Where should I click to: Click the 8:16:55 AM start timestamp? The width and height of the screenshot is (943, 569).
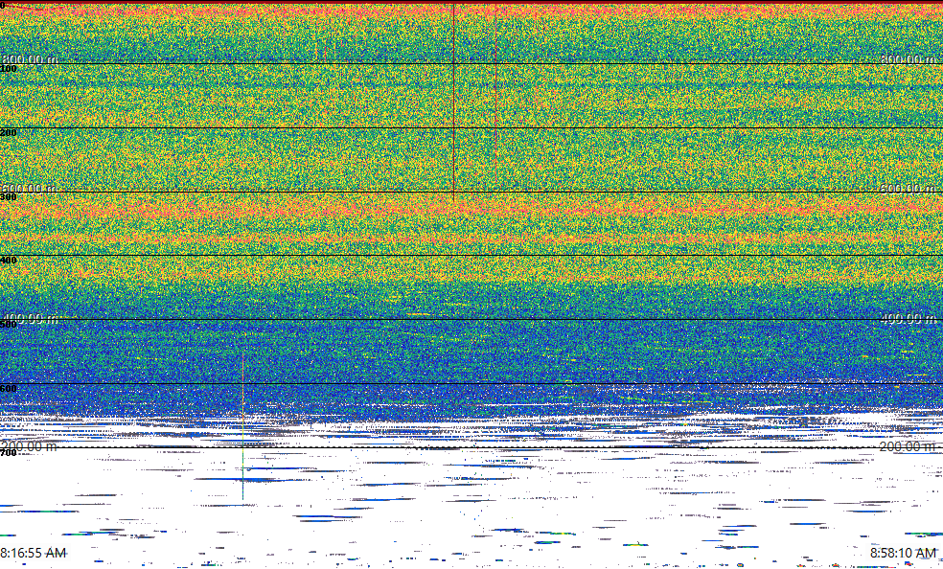34,553
